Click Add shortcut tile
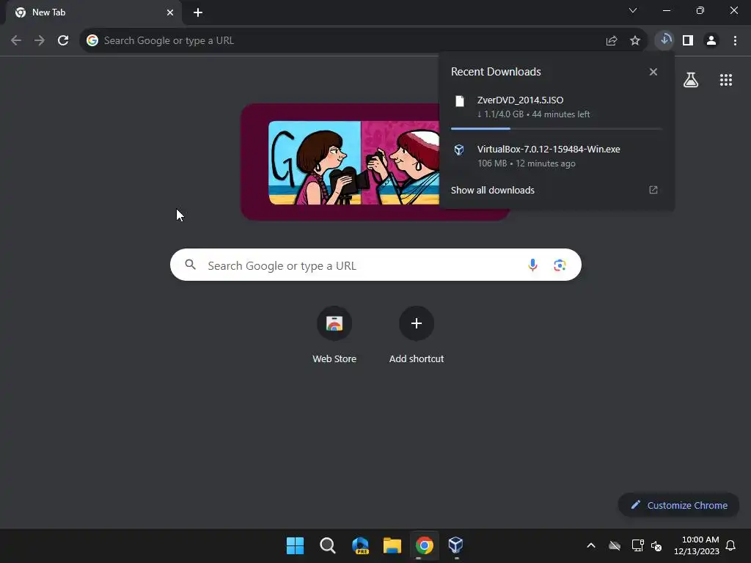 coord(417,336)
